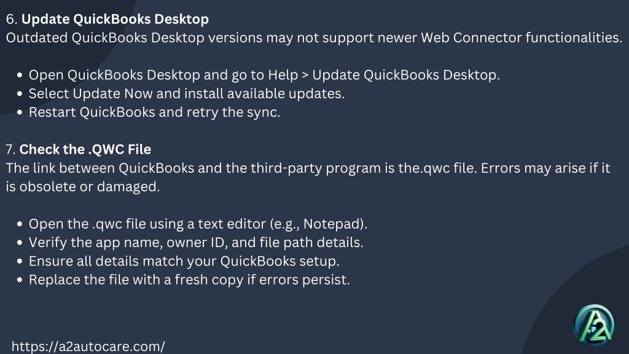
Task: Click the bullet dot before 'Select Update Now'
Action: pyautogui.click(x=20, y=93)
